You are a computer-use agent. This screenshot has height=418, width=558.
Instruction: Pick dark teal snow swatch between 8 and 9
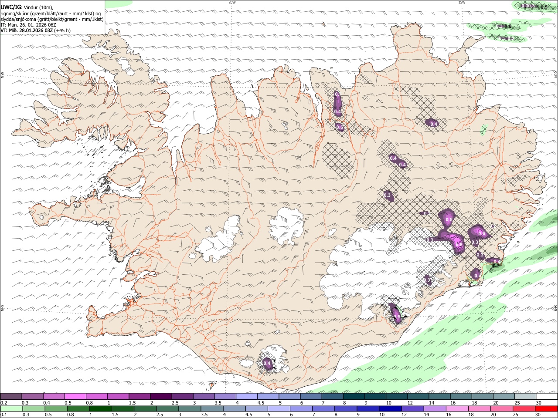click(354, 396)
